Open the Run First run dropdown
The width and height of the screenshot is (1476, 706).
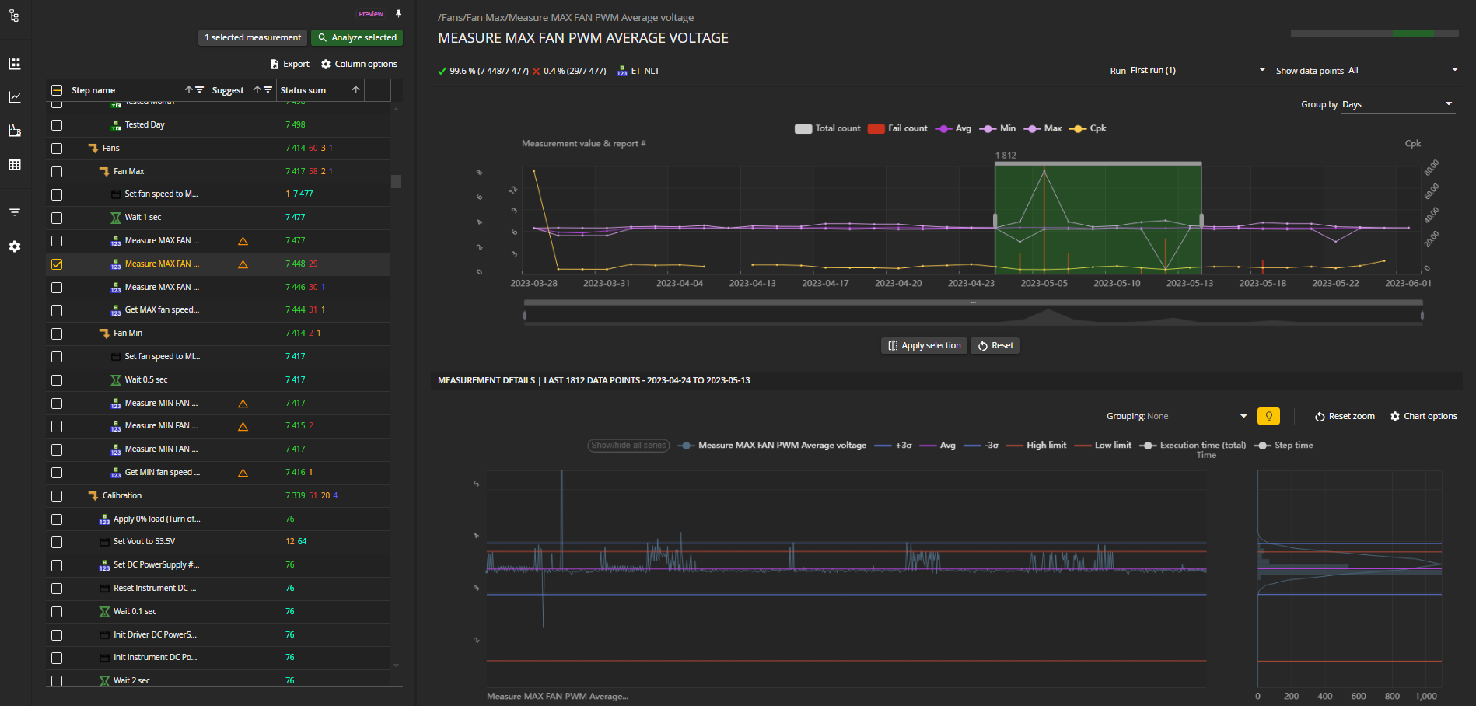(x=1198, y=70)
